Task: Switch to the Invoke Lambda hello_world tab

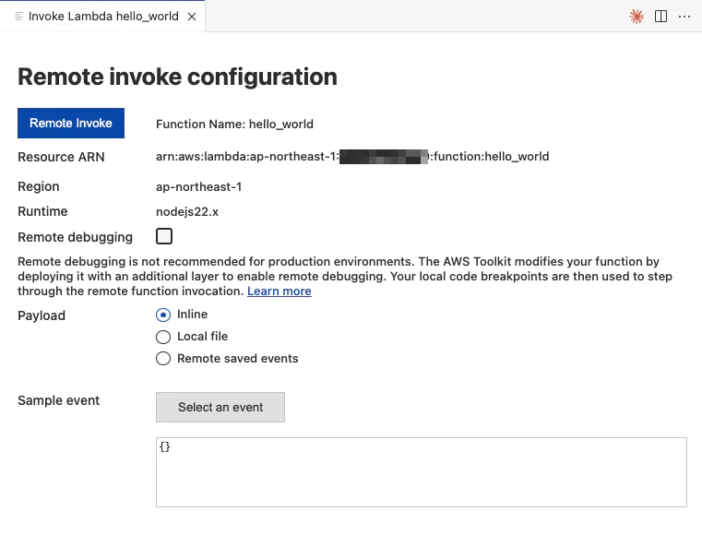Action: pyautogui.click(x=103, y=16)
